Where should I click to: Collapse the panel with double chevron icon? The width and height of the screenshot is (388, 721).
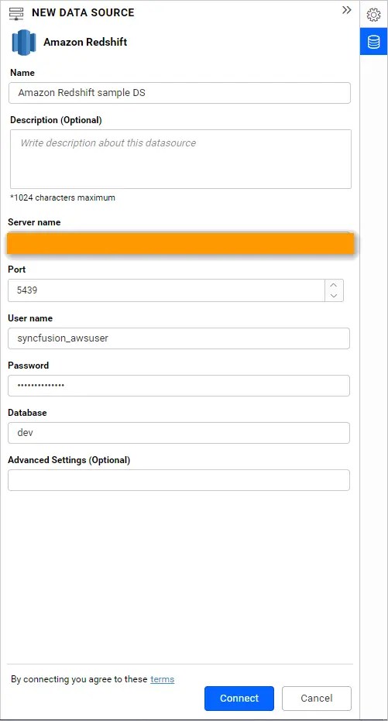click(x=347, y=10)
